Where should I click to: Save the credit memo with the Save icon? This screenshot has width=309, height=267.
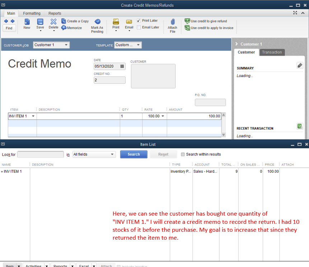coord(40,22)
